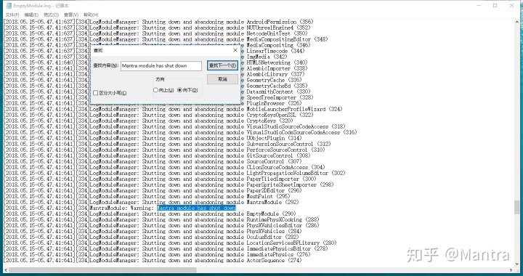Viewport: 523px width, 276px height.
Task: Click the LinearTimecode (344) module name
Action: [275, 51]
